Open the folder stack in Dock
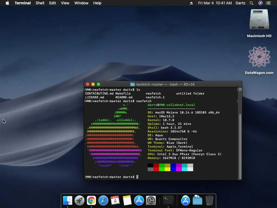Viewport: 277px width, 208px height. click(197, 200)
